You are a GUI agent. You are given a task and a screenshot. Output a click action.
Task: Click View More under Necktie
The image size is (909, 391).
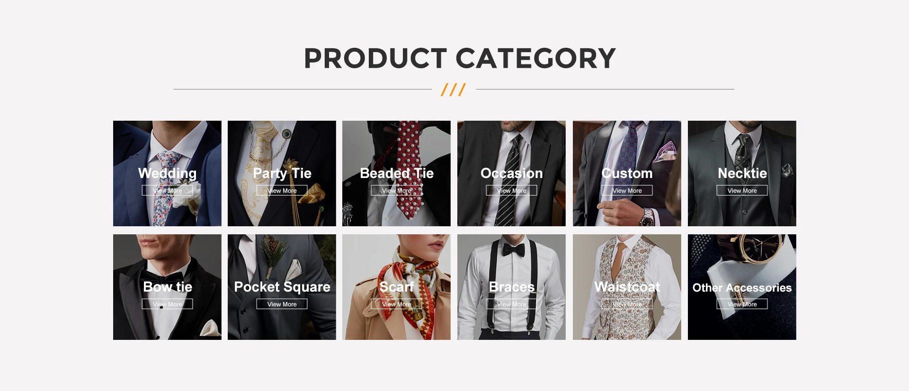point(742,190)
